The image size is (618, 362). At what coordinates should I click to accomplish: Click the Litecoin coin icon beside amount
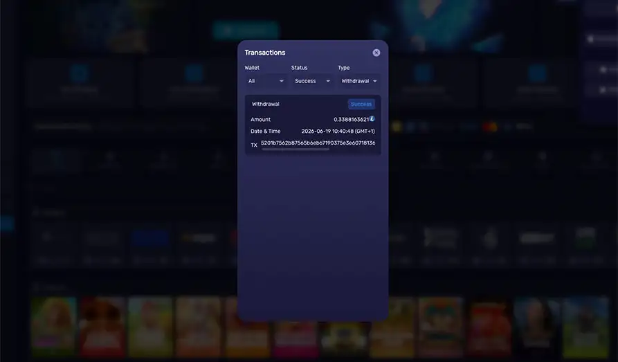point(372,118)
